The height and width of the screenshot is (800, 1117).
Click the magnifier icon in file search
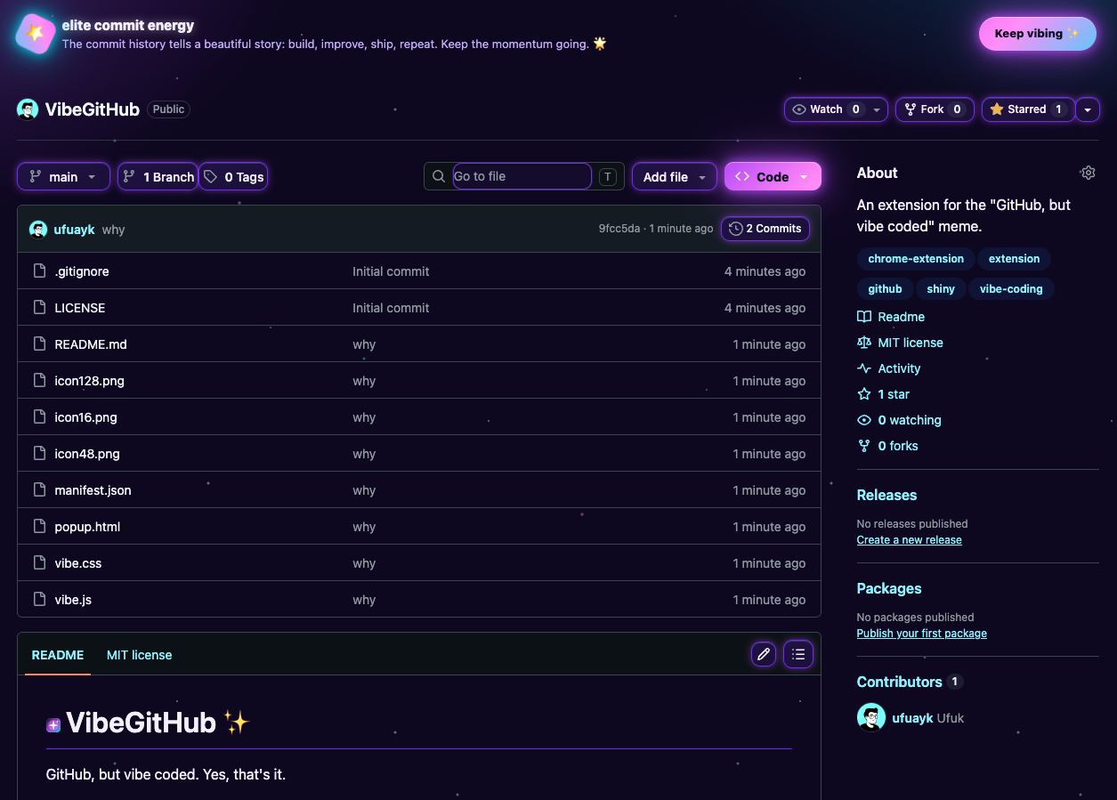(x=439, y=177)
